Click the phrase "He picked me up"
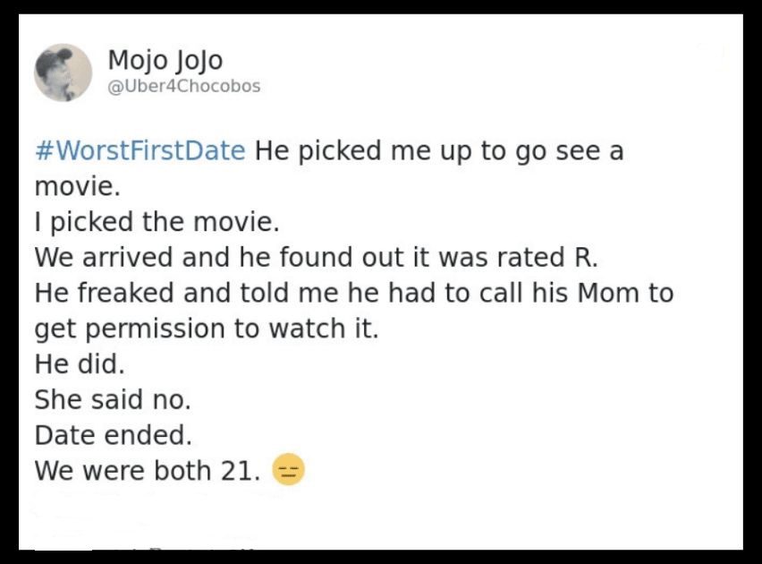762x564 pixels. point(364,150)
